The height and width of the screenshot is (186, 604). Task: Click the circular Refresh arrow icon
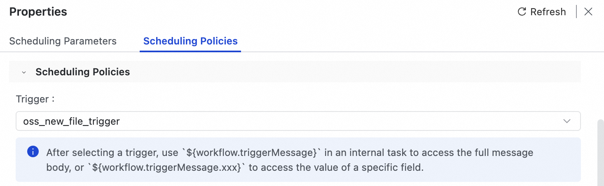522,12
